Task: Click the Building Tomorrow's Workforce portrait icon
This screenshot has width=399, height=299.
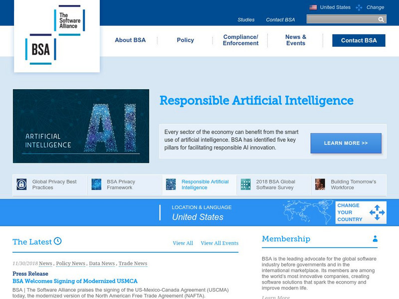Action: pos(320,182)
